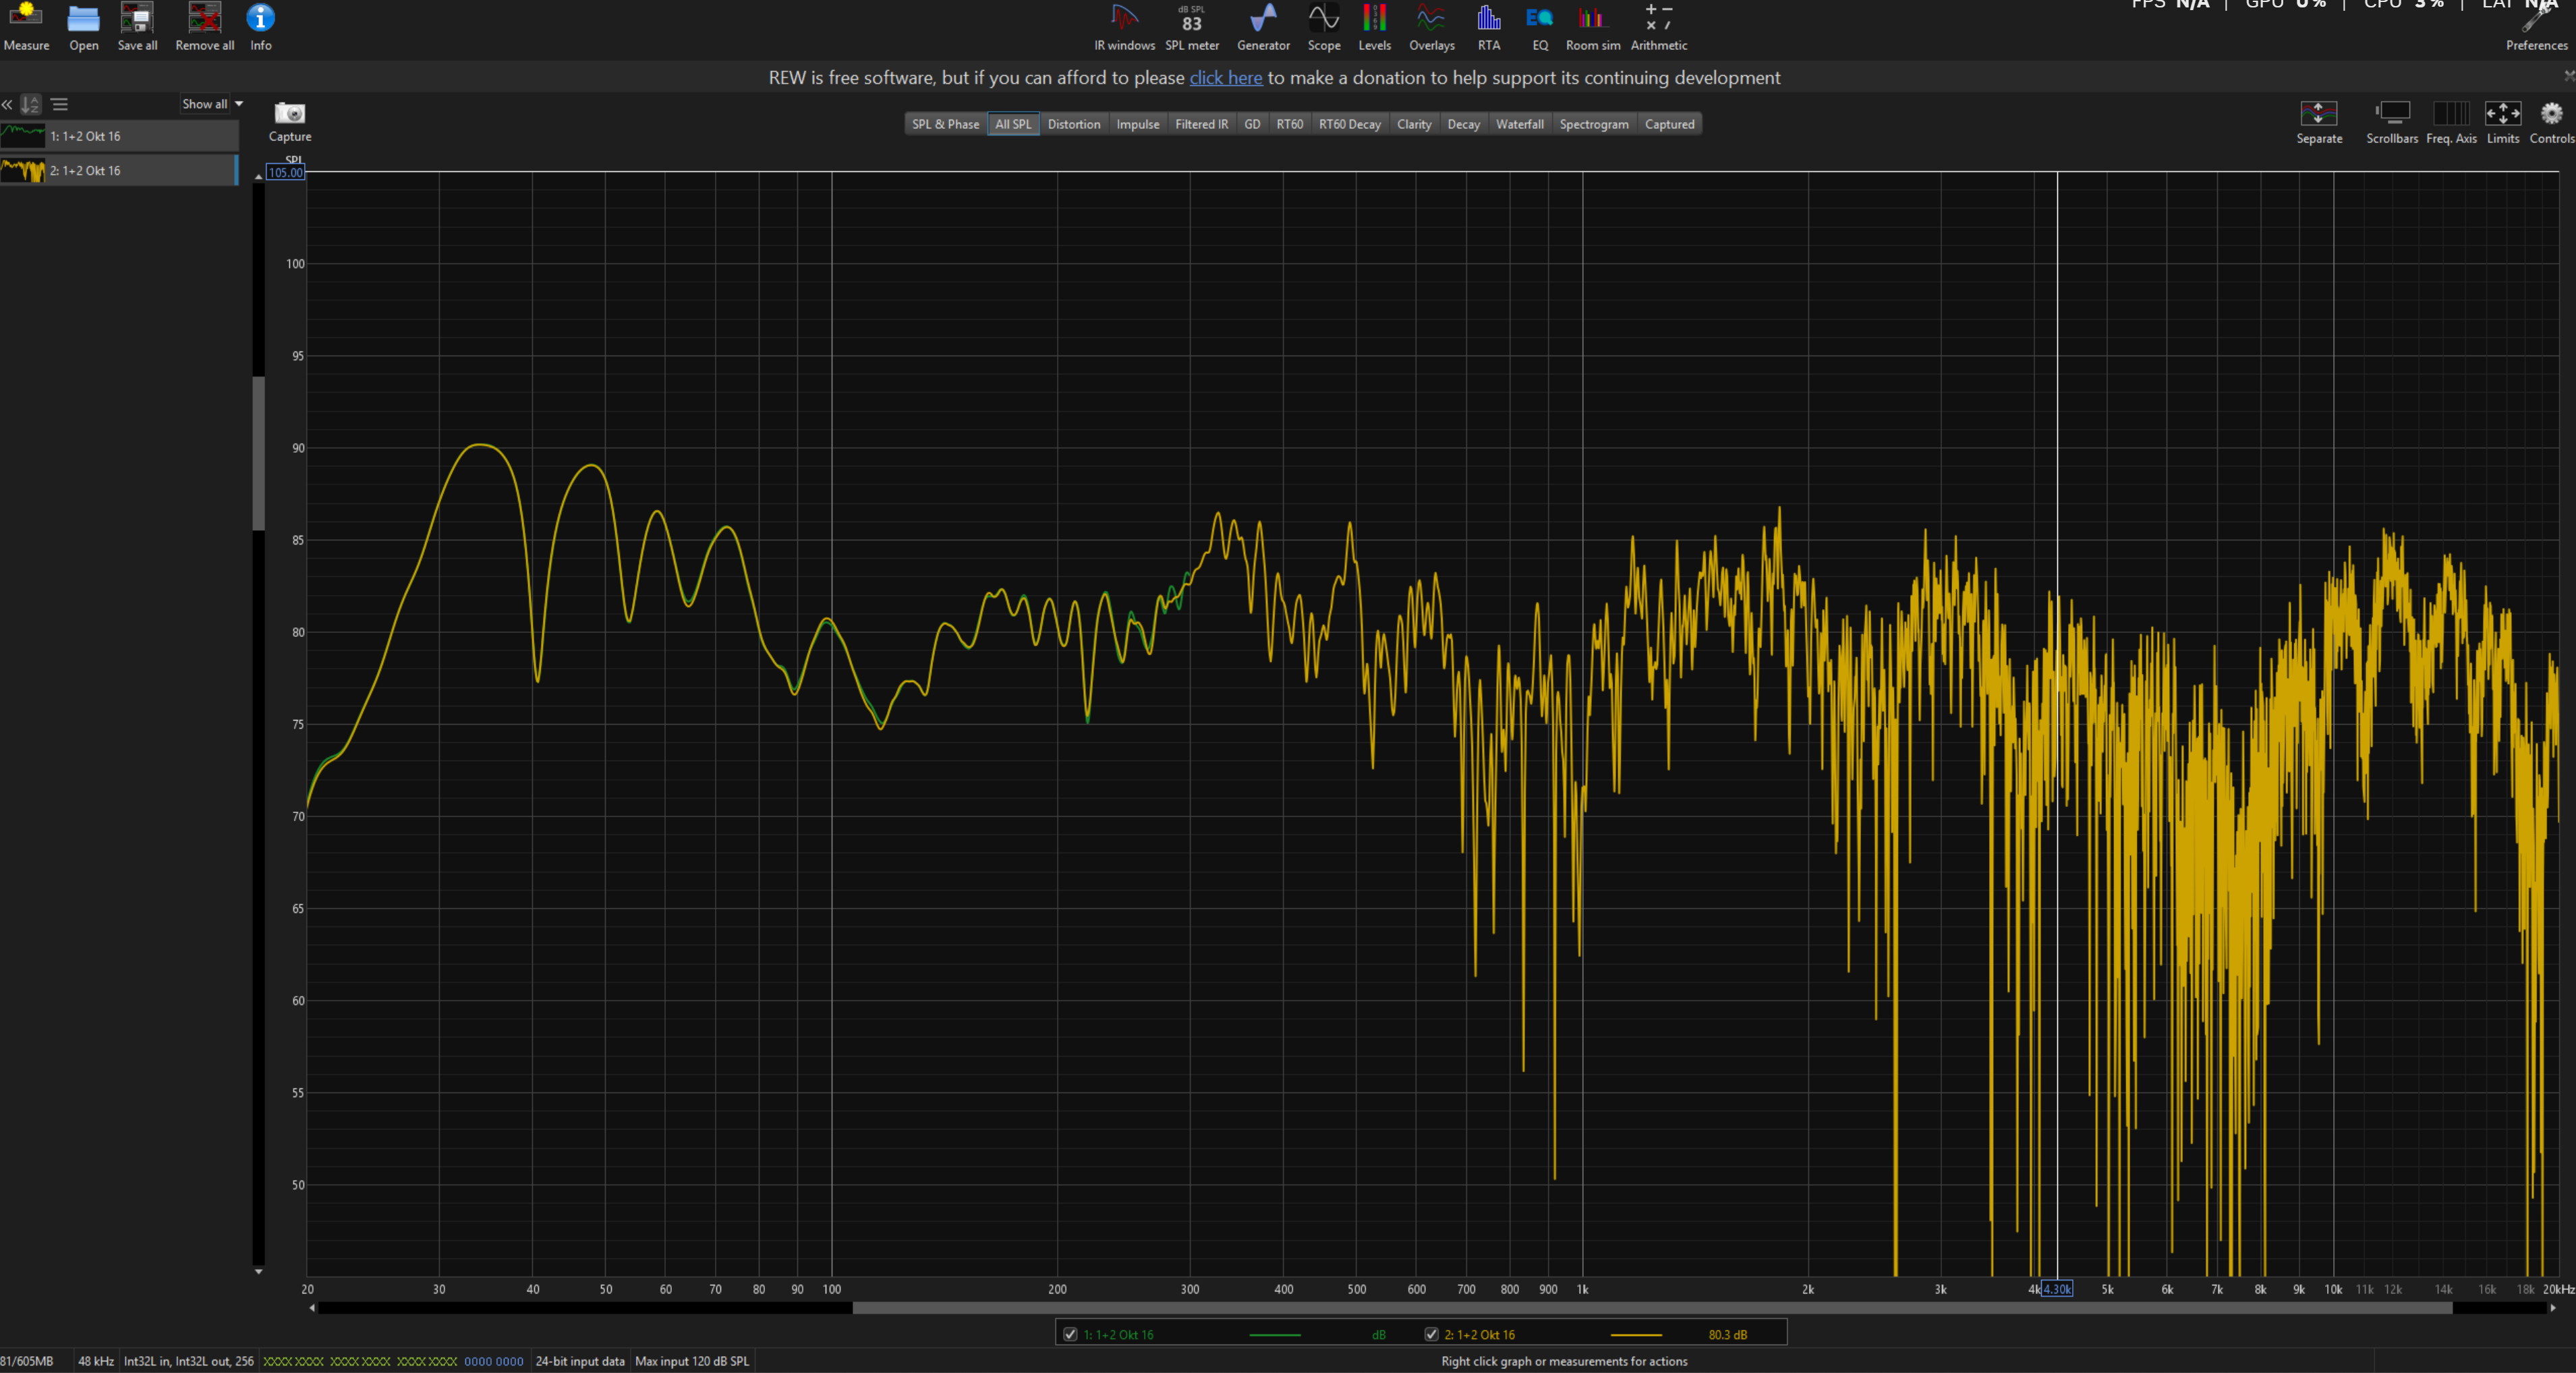This screenshot has width=2576, height=1373.
Task: Open the Room sim tool
Action: [1592, 18]
